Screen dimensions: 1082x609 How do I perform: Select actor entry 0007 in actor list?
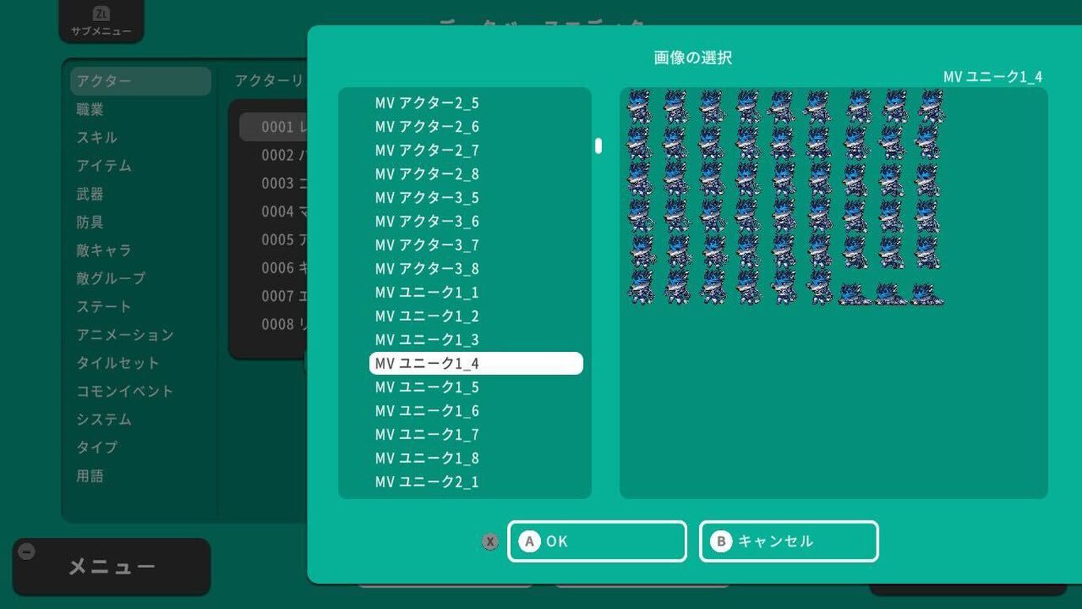(x=274, y=297)
